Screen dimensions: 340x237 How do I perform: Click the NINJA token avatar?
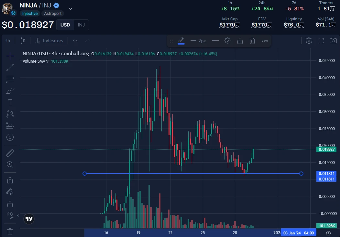[7, 9]
